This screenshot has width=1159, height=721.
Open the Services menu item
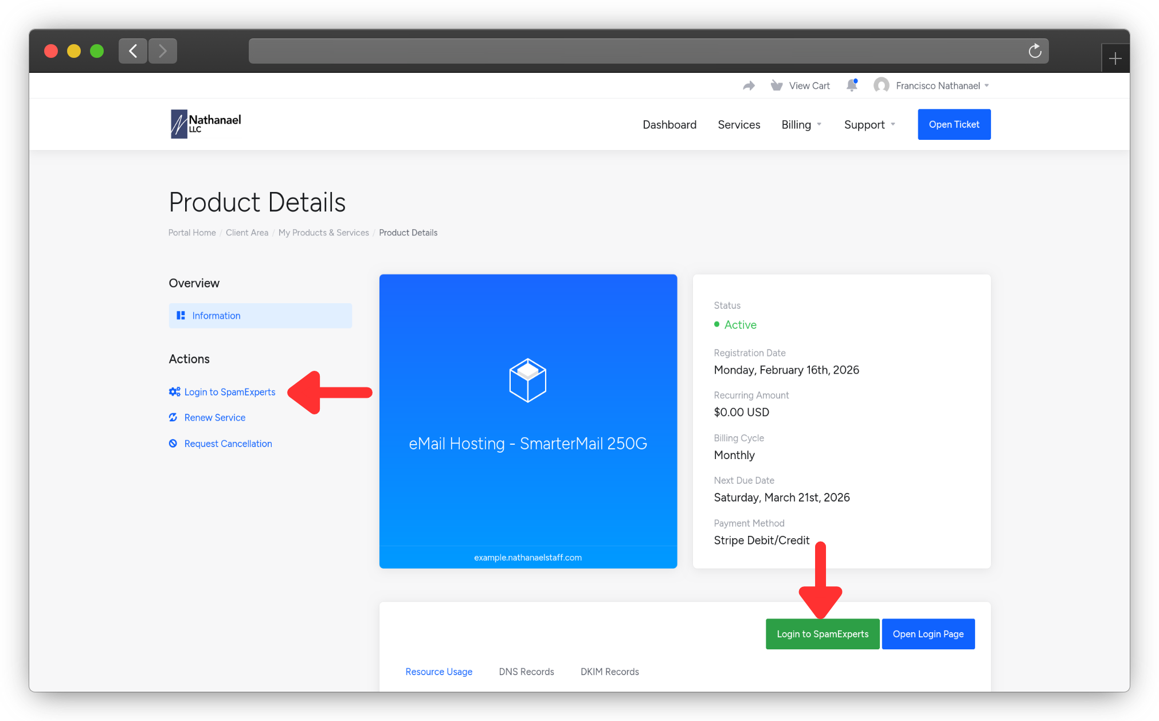click(x=739, y=124)
